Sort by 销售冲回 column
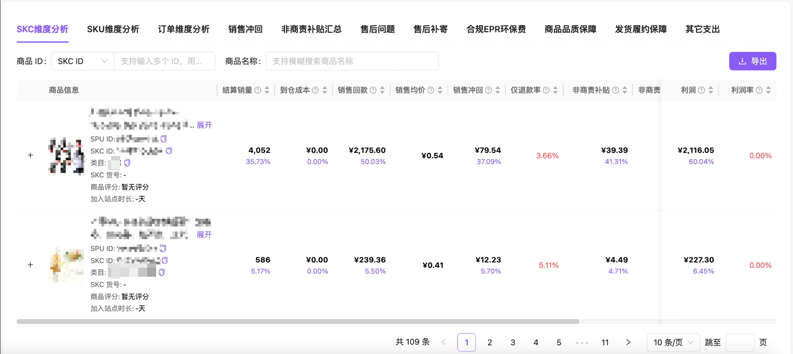The image size is (793, 354). click(498, 90)
